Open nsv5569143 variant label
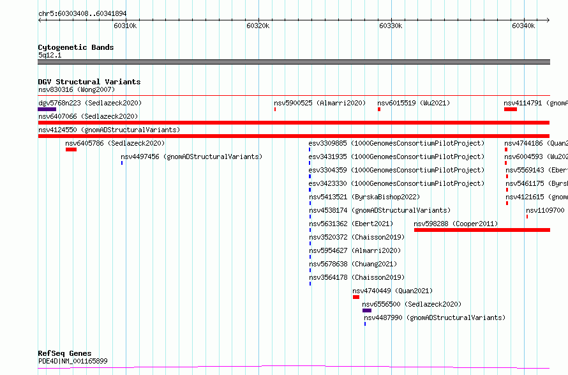 click(x=537, y=170)
